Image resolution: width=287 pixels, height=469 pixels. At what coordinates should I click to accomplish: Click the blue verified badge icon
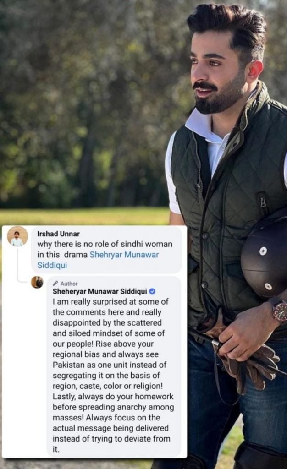152,291
